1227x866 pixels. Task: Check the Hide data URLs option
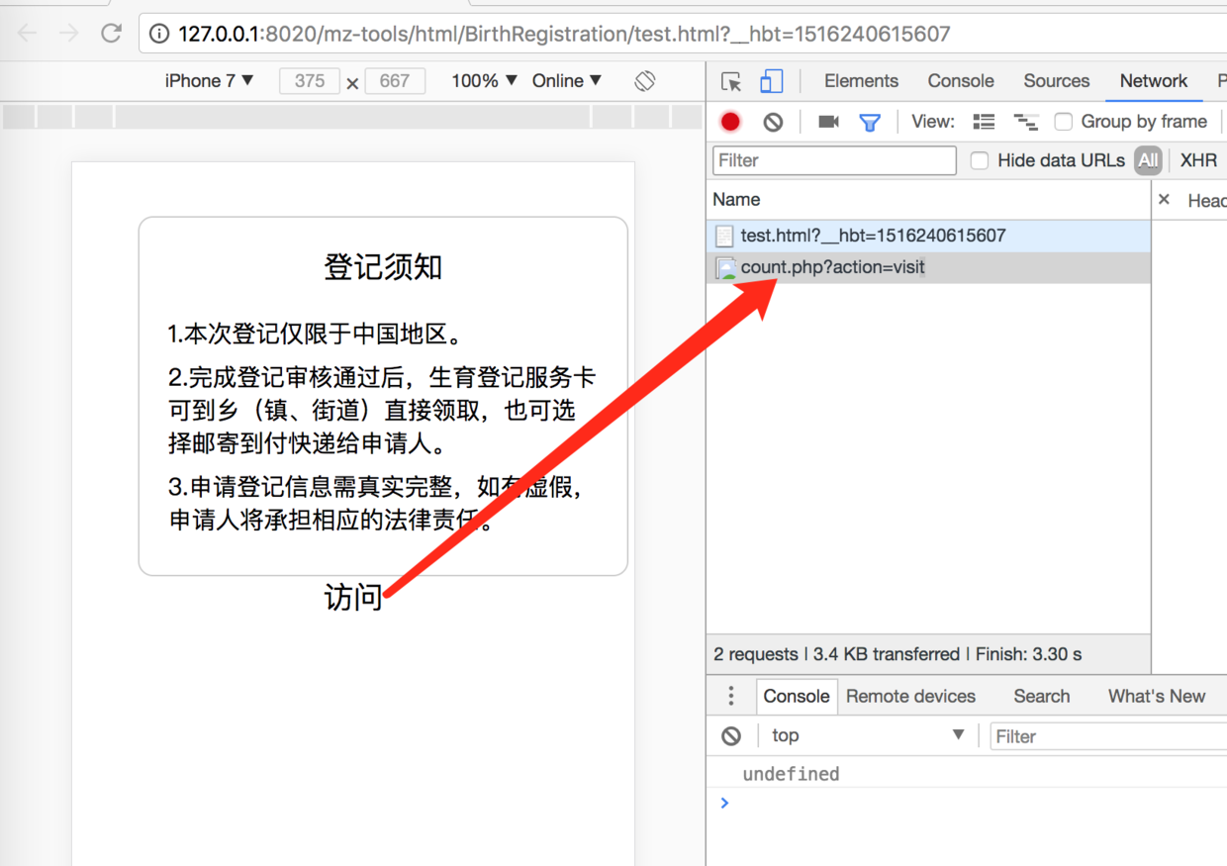click(979, 159)
